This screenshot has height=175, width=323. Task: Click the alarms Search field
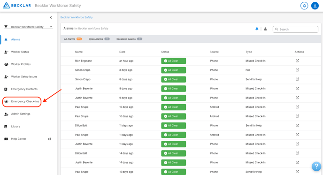(295, 29)
